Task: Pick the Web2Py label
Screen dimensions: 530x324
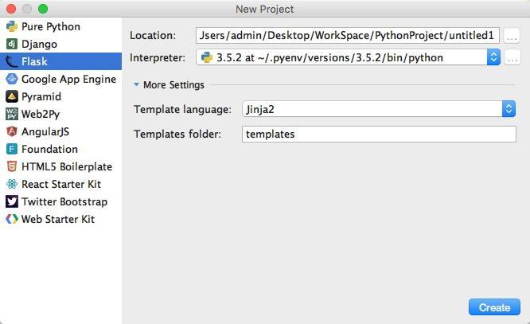Action: click(41, 115)
